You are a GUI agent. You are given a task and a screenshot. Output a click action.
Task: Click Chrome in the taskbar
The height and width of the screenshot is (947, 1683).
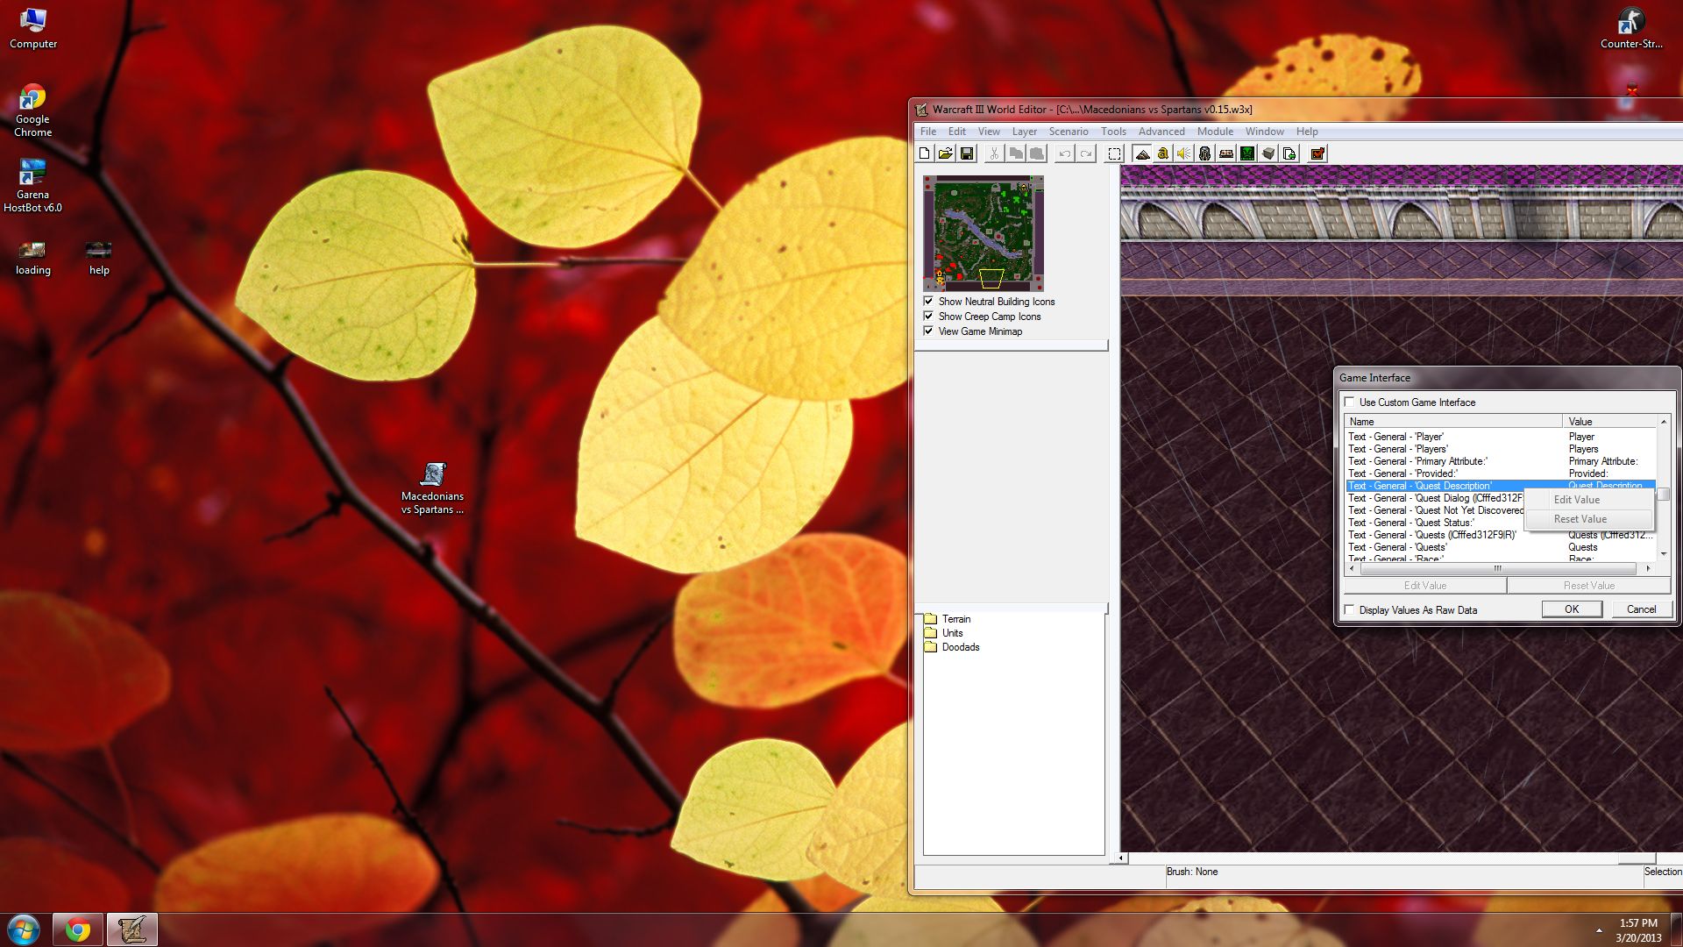coord(77,929)
